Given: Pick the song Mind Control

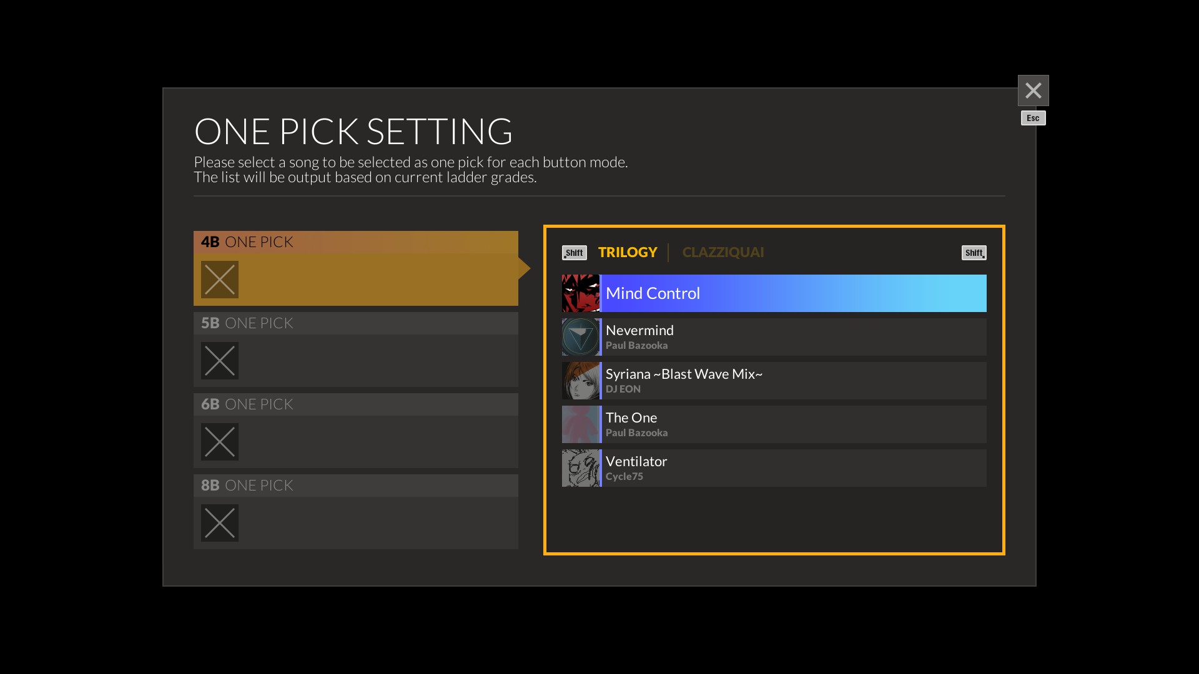Looking at the screenshot, I should tap(793, 293).
